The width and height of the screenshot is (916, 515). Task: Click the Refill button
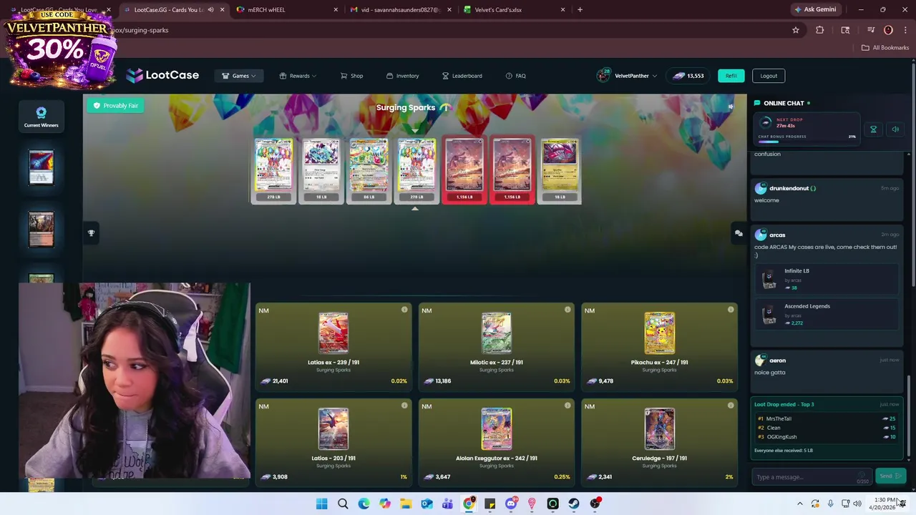click(x=731, y=76)
